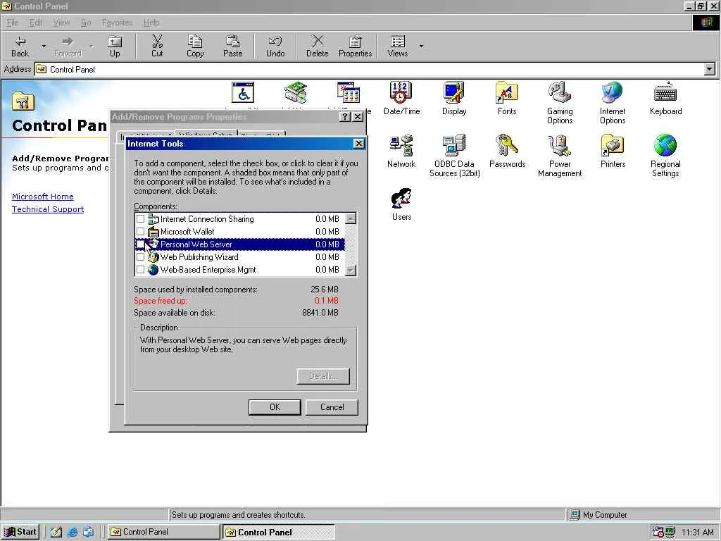721x541 pixels.
Task: Check the Personal Web Server checkbox
Action: [140, 244]
